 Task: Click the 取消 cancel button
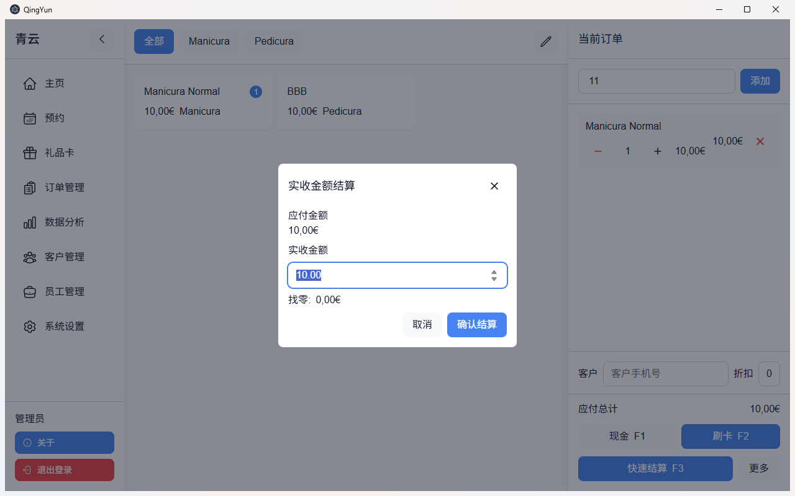pos(422,325)
